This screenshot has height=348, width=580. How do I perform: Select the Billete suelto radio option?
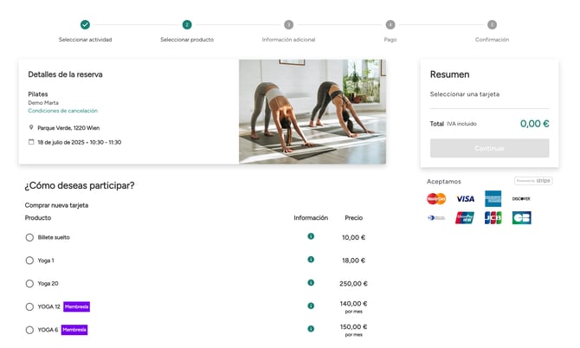29,237
